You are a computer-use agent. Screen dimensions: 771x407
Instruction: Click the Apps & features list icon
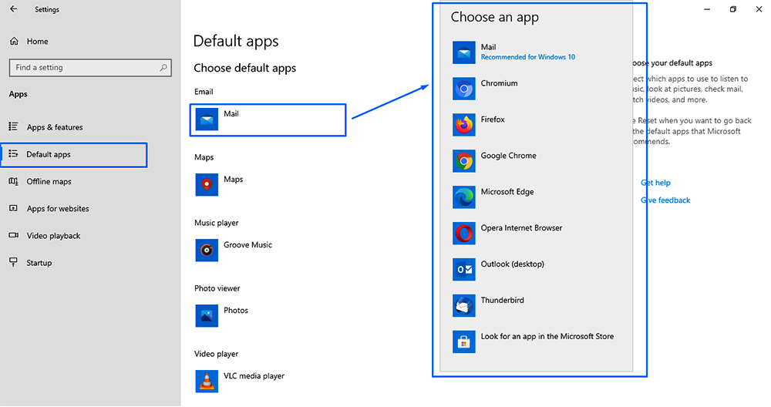click(x=14, y=127)
